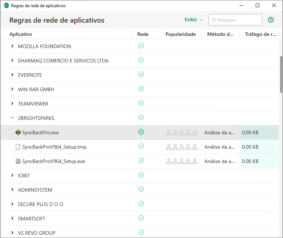Screen dimensions: 283x238
Task: Expand the ADMINSYSTEM group
Action: [12, 190]
